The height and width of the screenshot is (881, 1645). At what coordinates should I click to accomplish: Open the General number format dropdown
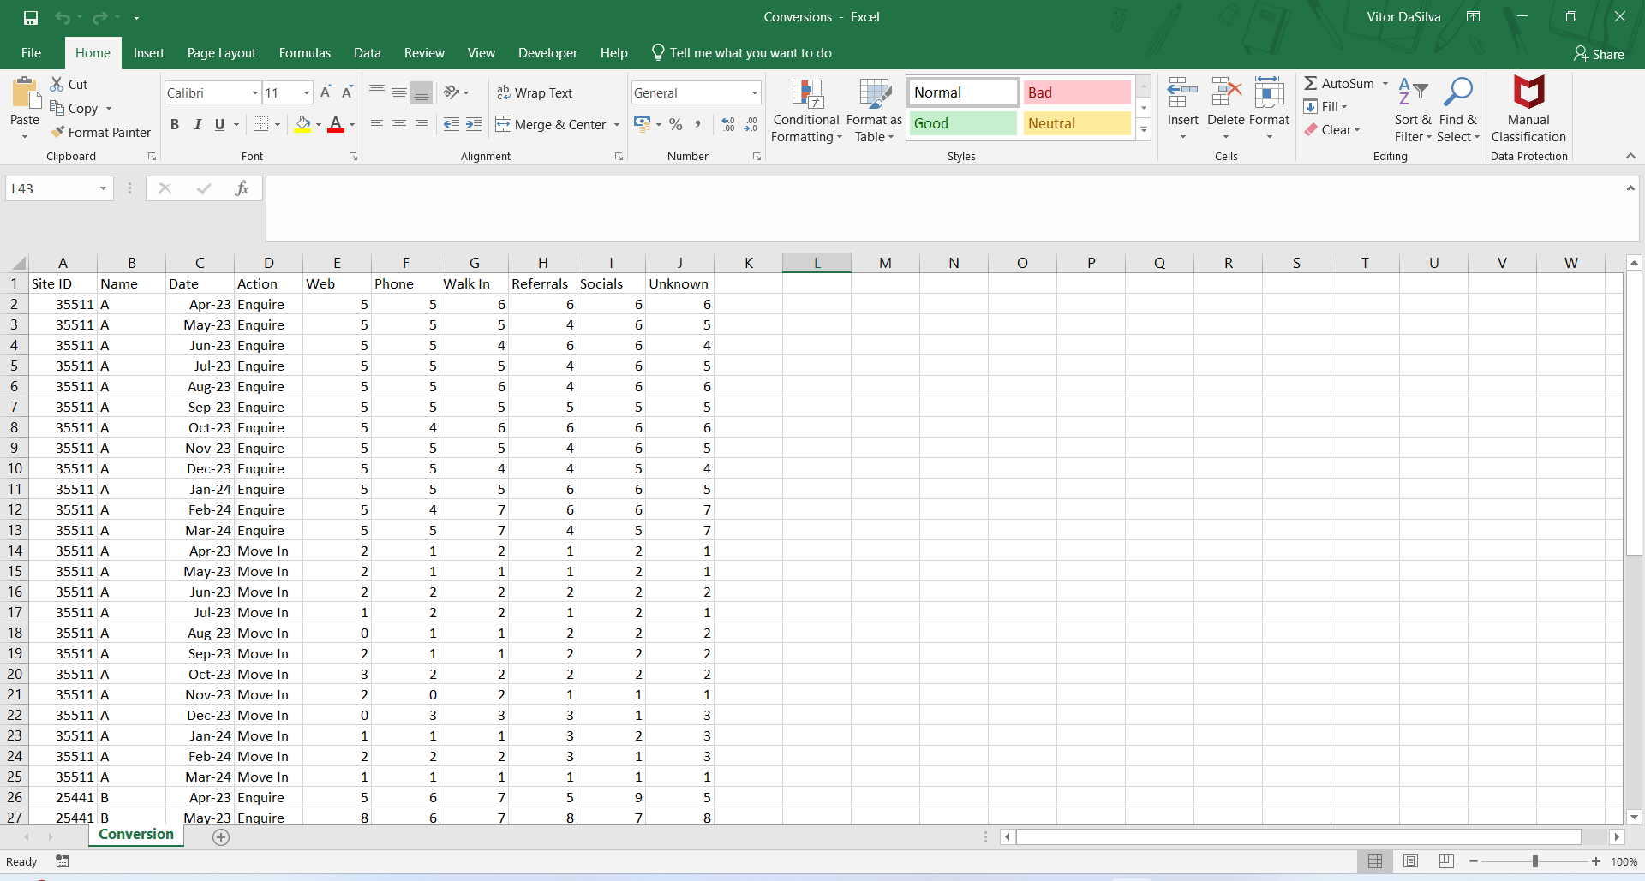pyautogui.click(x=754, y=92)
